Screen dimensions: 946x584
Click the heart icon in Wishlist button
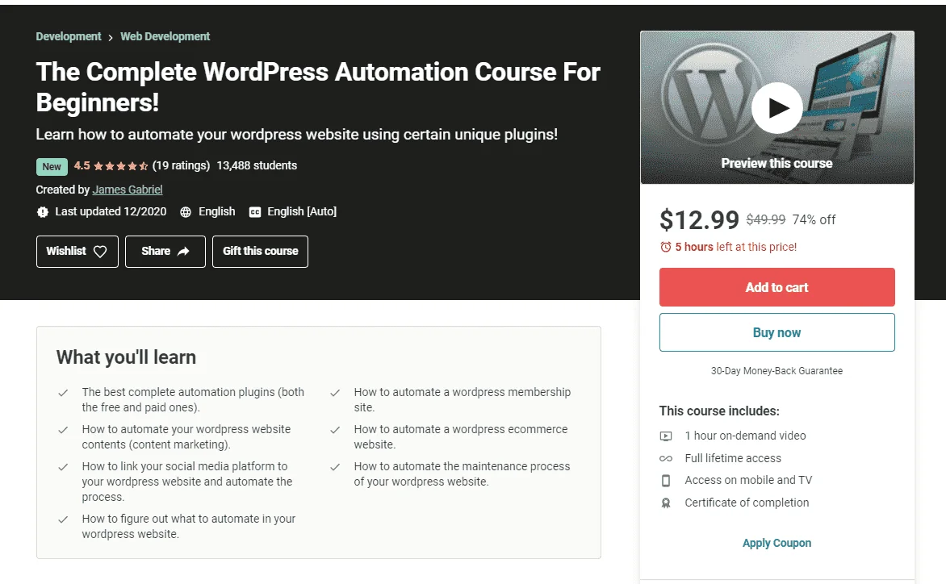(x=100, y=252)
